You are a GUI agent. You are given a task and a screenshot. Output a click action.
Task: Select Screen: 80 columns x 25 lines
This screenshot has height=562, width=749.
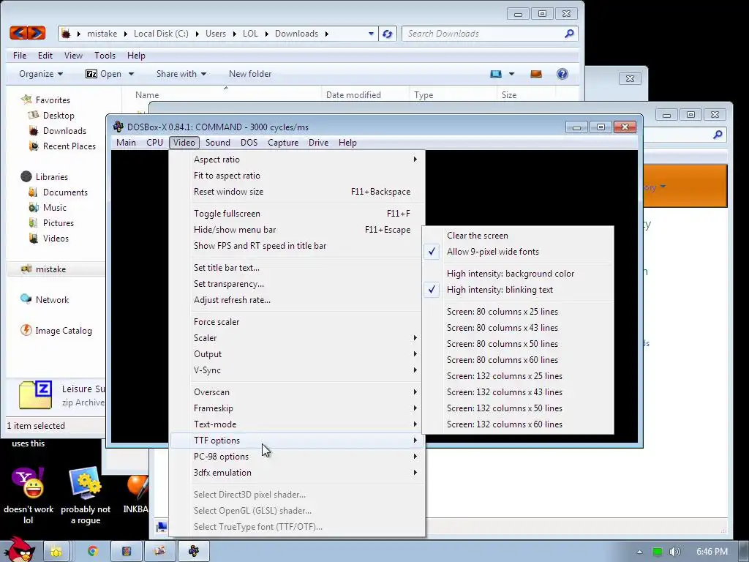click(517, 312)
